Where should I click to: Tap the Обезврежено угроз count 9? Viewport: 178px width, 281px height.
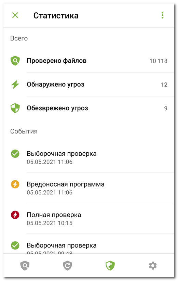(x=166, y=108)
